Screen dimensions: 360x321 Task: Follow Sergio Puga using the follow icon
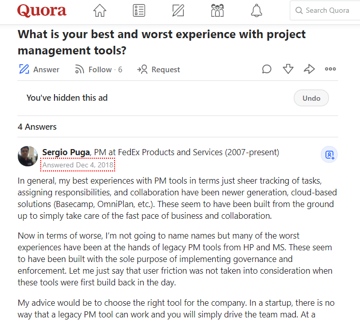[329, 155]
